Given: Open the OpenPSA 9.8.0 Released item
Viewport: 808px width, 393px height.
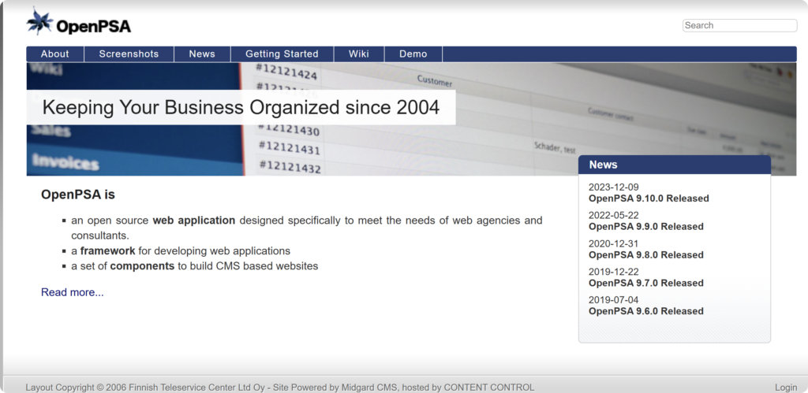Looking at the screenshot, I should click(645, 255).
